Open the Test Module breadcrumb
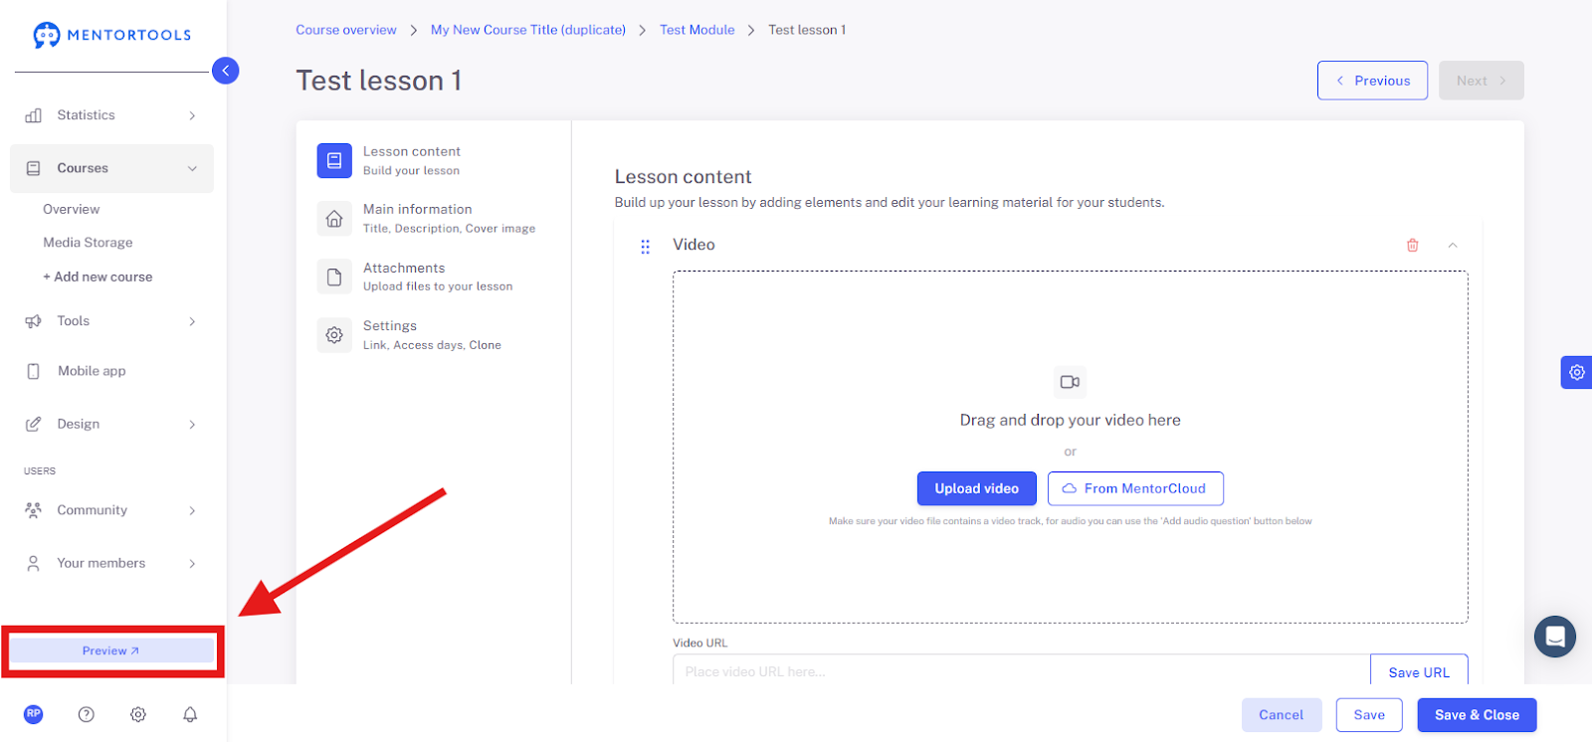The image size is (1592, 742). click(697, 30)
